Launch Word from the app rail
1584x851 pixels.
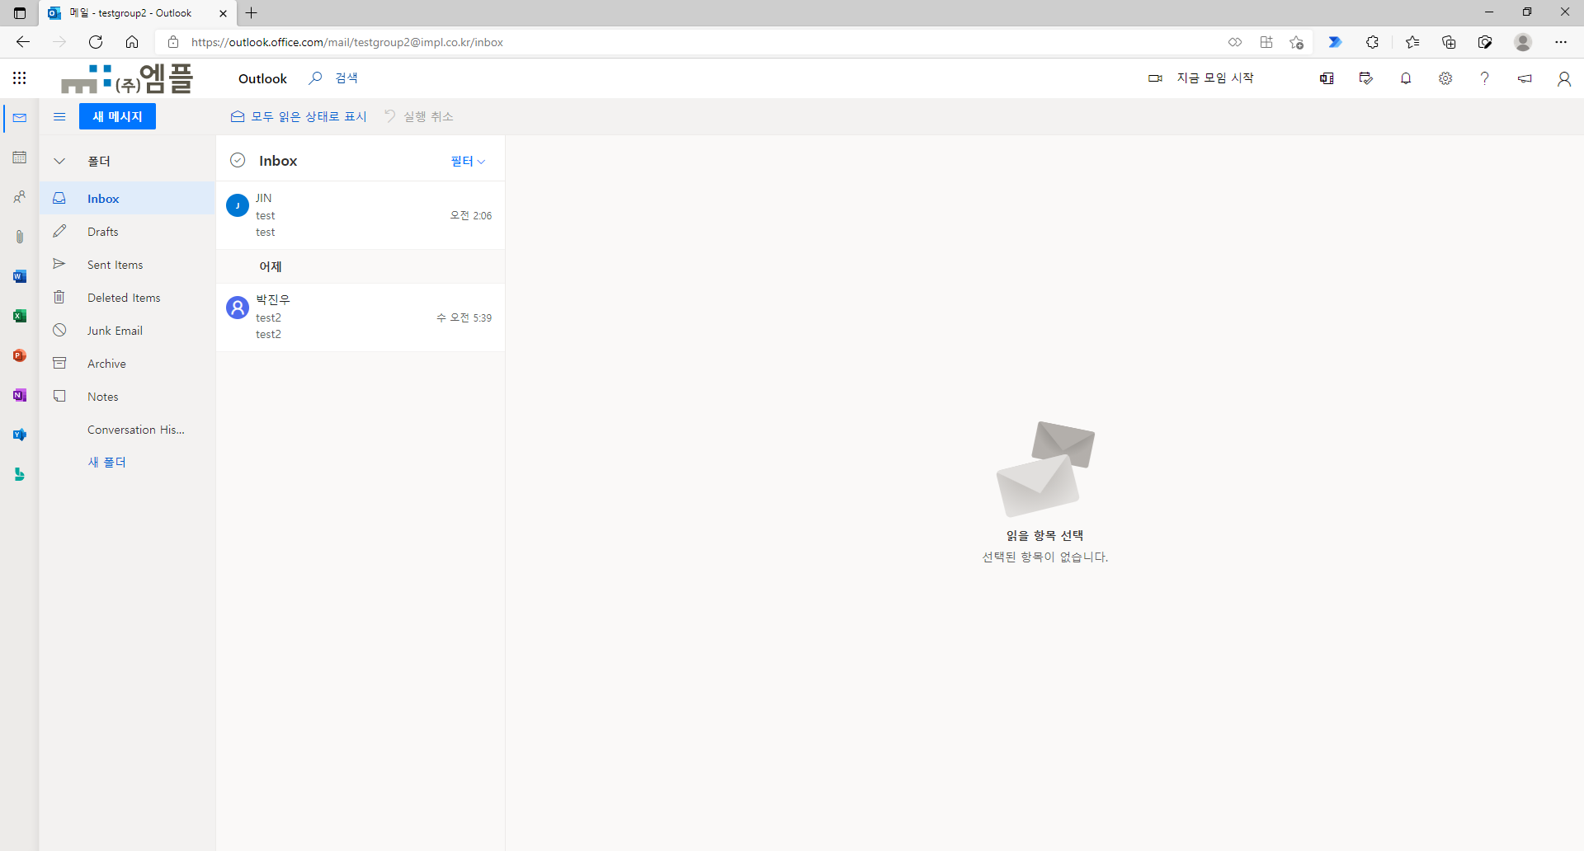coord(20,276)
